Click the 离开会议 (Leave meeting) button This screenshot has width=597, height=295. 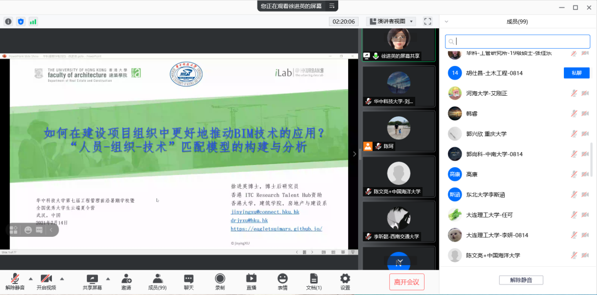pos(406,282)
